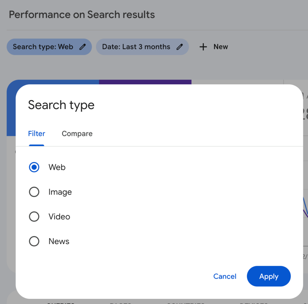This screenshot has height=304, width=308.
Task: Click the News option label text
Action: tap(59, 241)
